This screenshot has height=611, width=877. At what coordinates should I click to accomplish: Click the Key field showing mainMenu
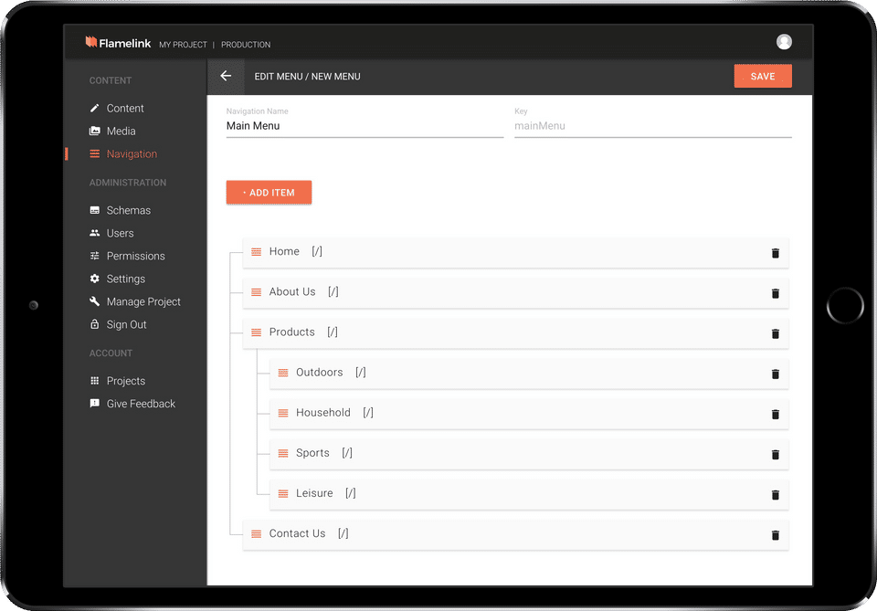coord(652,126)
